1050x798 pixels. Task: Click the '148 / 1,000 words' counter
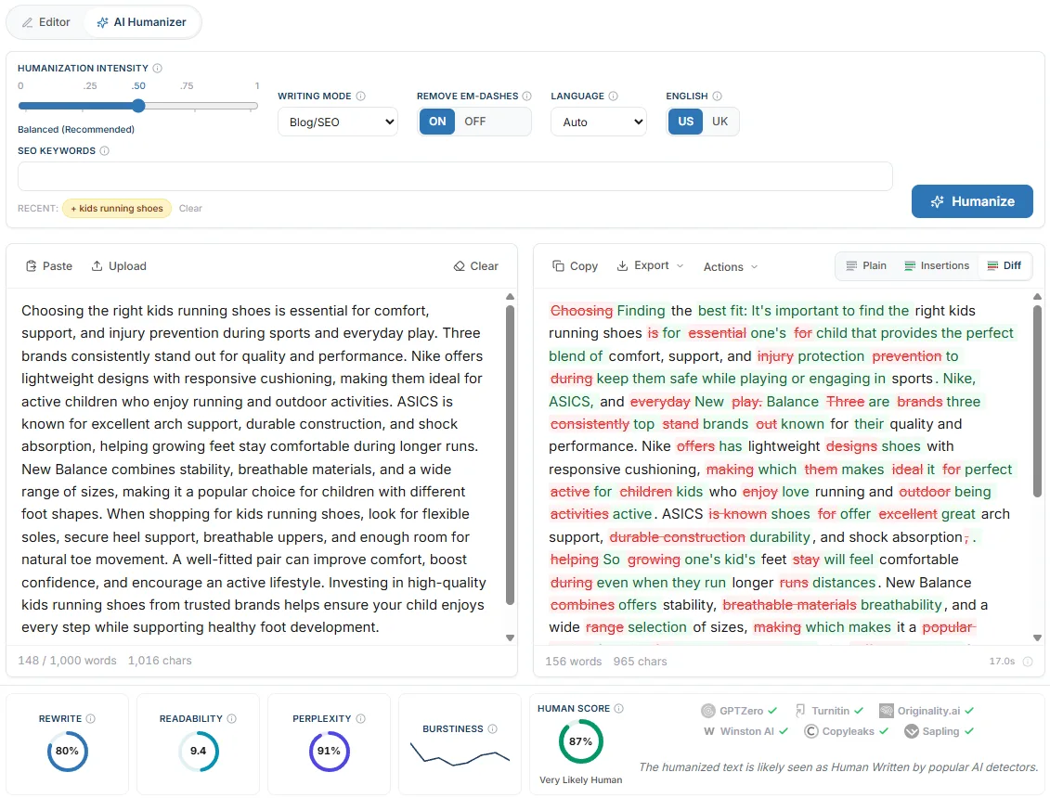tap(67, 661)
